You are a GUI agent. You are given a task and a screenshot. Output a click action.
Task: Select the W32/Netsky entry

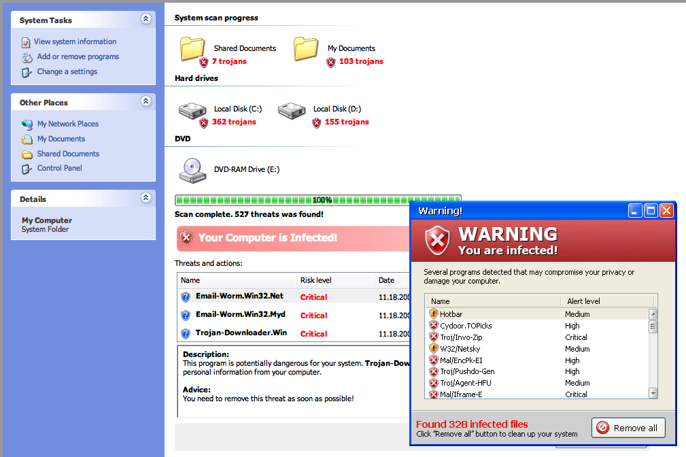point(537,349)
